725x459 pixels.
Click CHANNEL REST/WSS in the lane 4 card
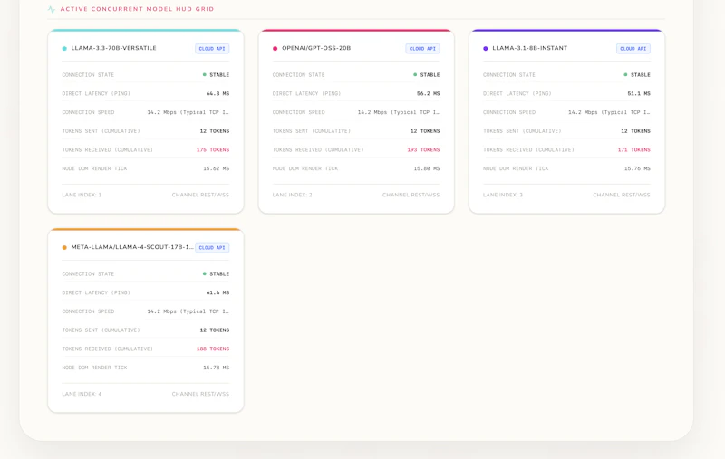tap(200, 394)
